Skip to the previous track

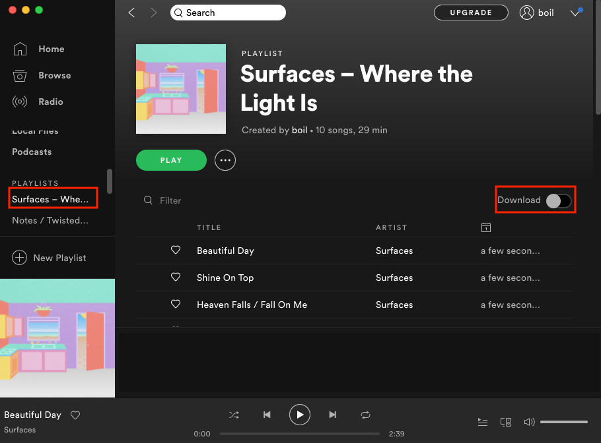(267, 415)
